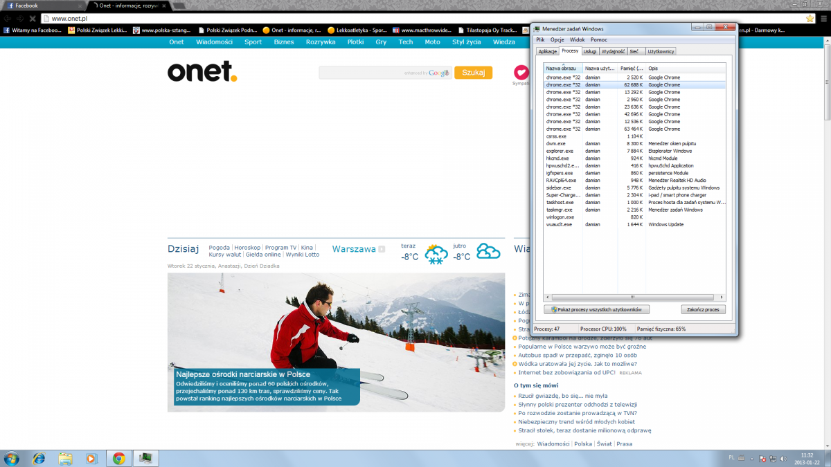Open Pomoc menu in Task Manager
The height and width of the screenshot is (467, 831).
(x=599, y=39)
